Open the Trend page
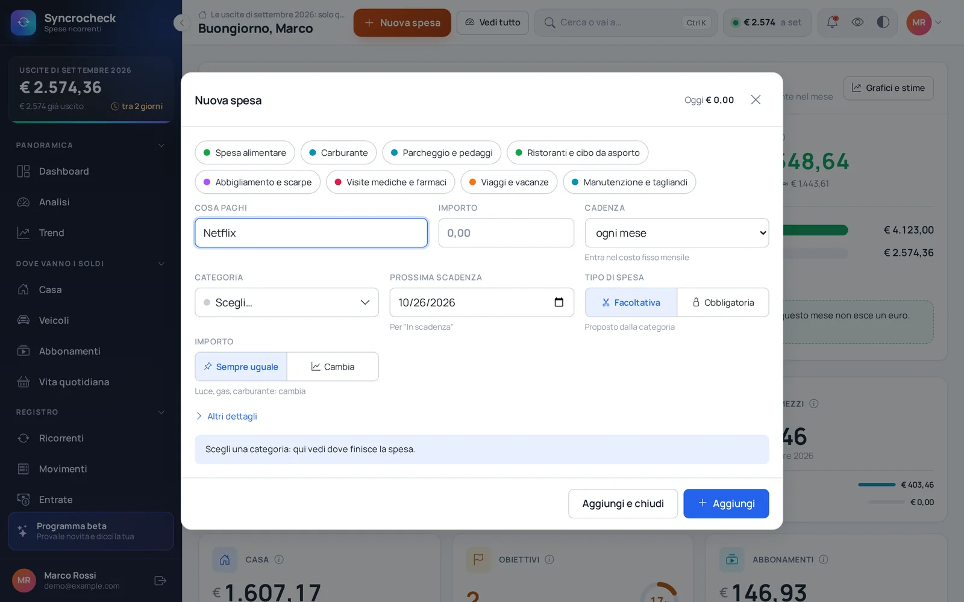964x602 pixels. point(91,233)
